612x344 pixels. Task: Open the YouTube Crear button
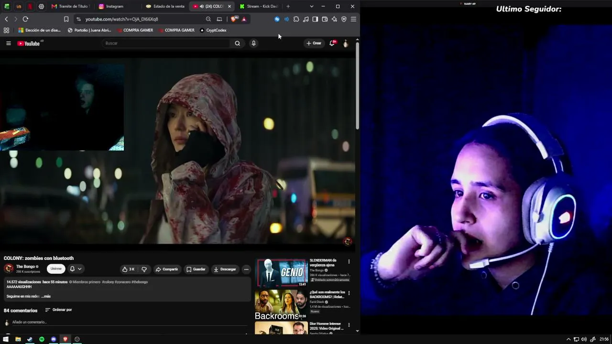point(314,43)
